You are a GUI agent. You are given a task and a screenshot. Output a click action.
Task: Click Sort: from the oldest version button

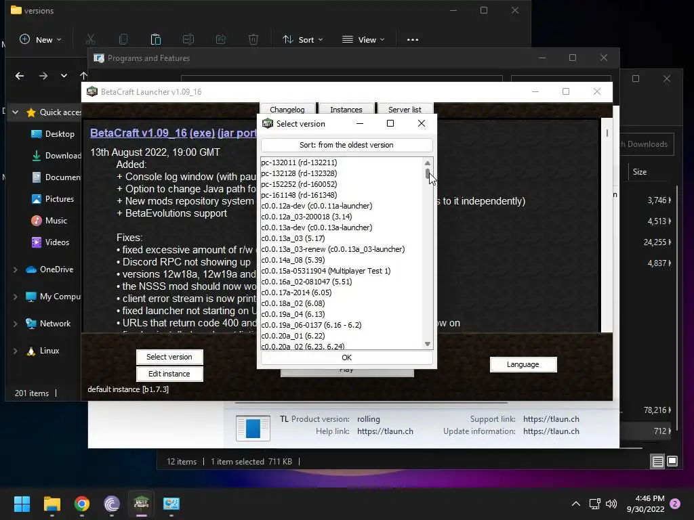[346, 145]
